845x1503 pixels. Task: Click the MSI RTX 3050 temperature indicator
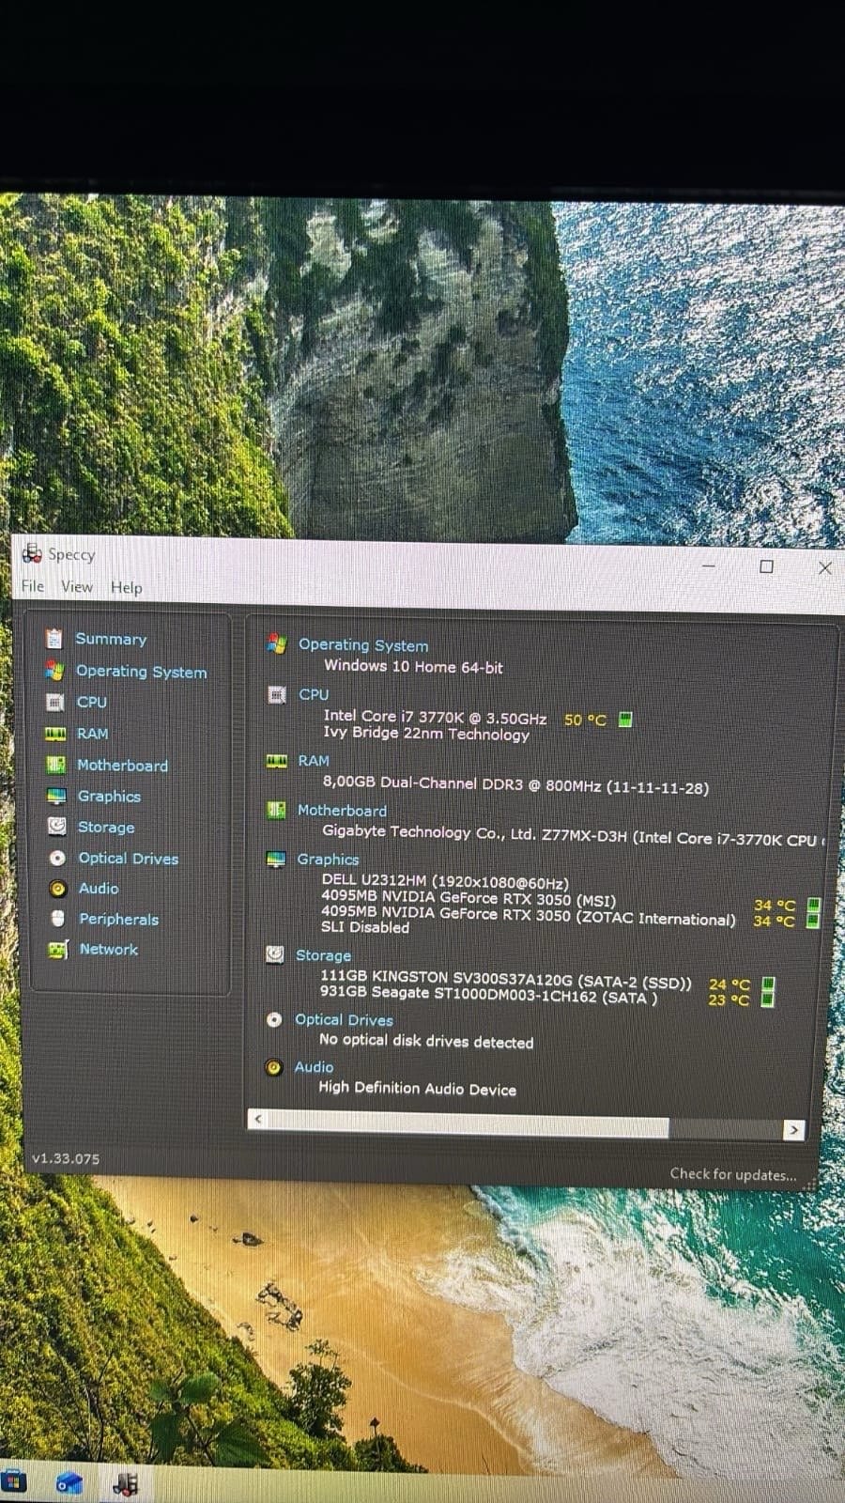tap(813, 906)
